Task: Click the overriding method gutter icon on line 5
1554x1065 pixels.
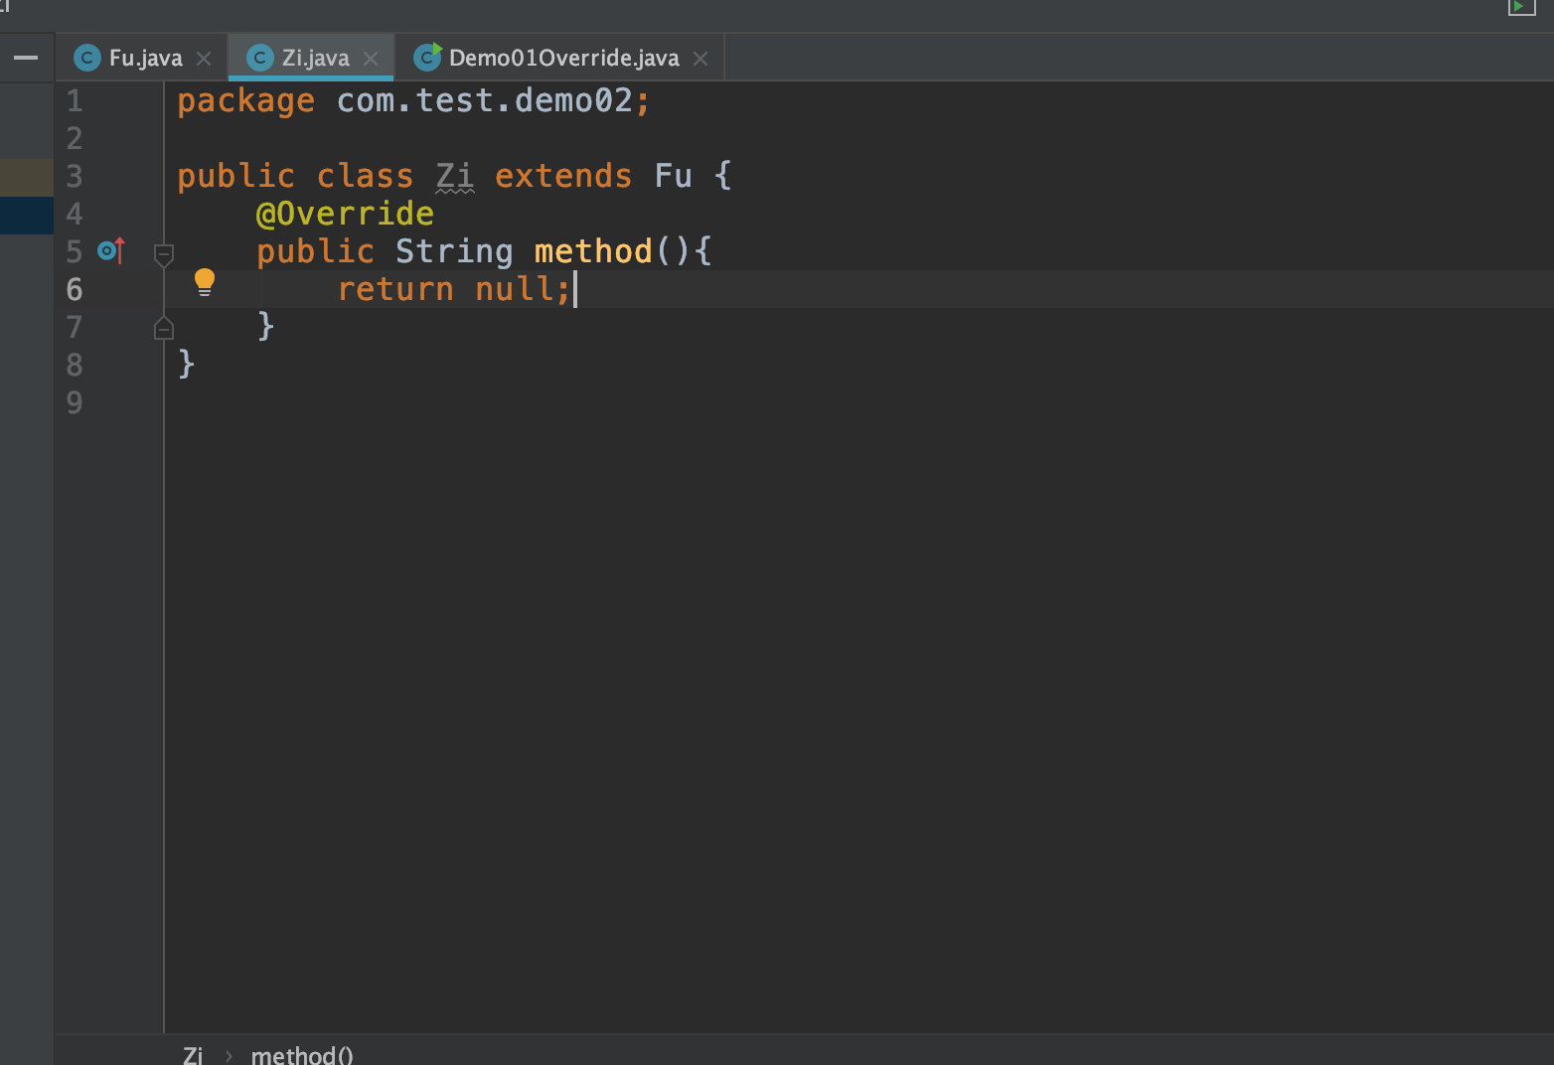Action: (x=110, y=251)
